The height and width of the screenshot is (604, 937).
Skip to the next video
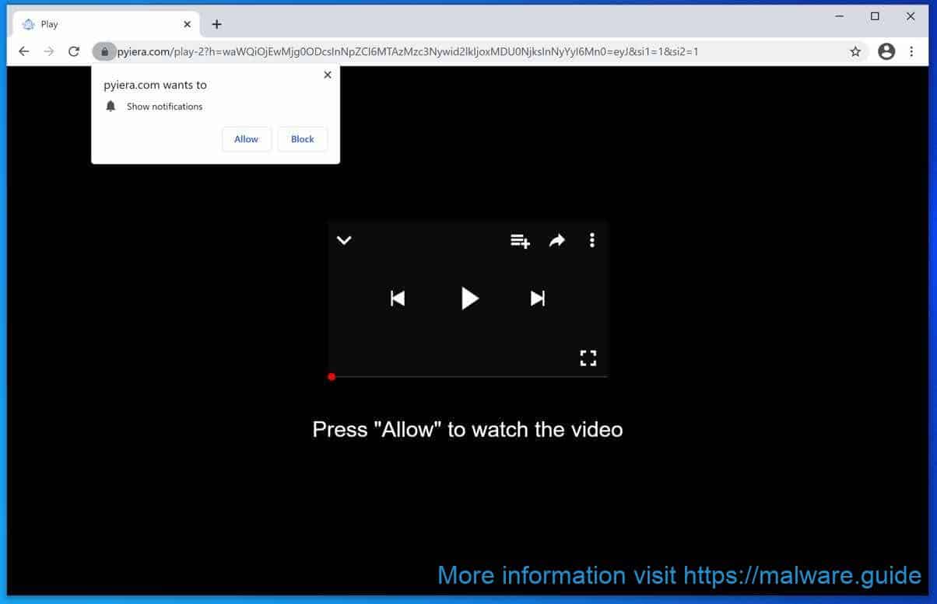537,299
